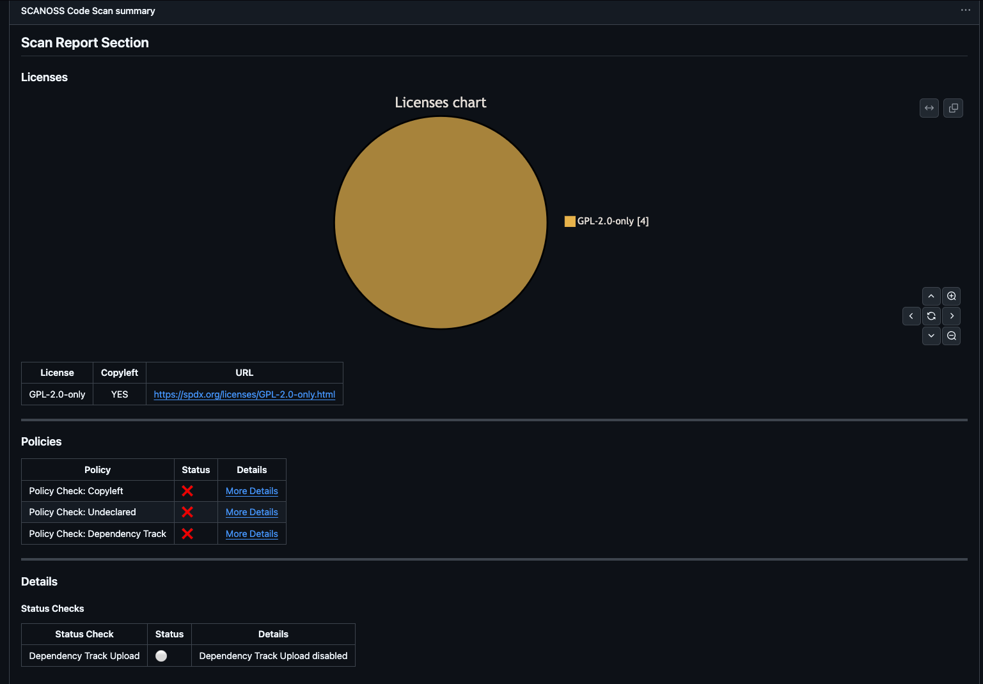Open More Details for Undeclared policy check
The image size is (983, 684).
[251, 512]
